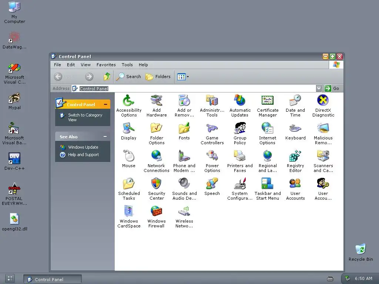Open Taskbar and Start Menu
379x284 pixels.
point(267,189)
